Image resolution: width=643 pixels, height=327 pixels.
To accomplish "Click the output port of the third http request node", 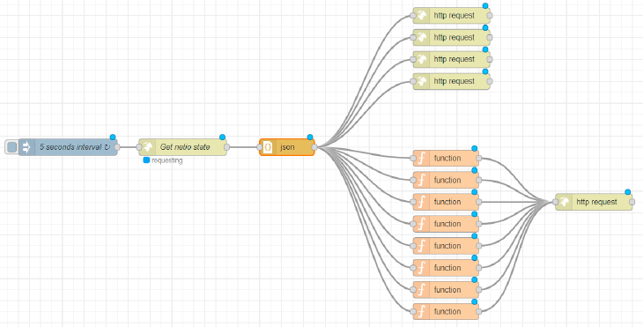I will pyautogui.click(x=490, y=59).
